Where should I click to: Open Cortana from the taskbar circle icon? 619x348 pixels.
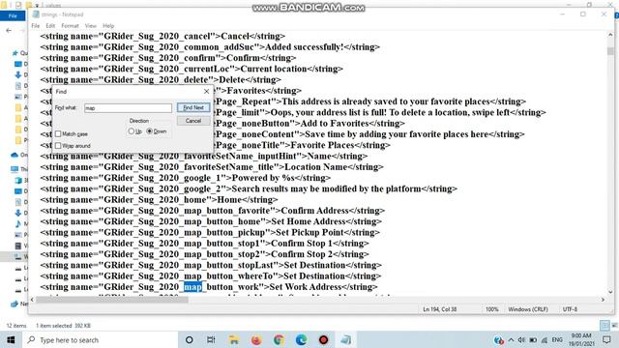[190, 339]
